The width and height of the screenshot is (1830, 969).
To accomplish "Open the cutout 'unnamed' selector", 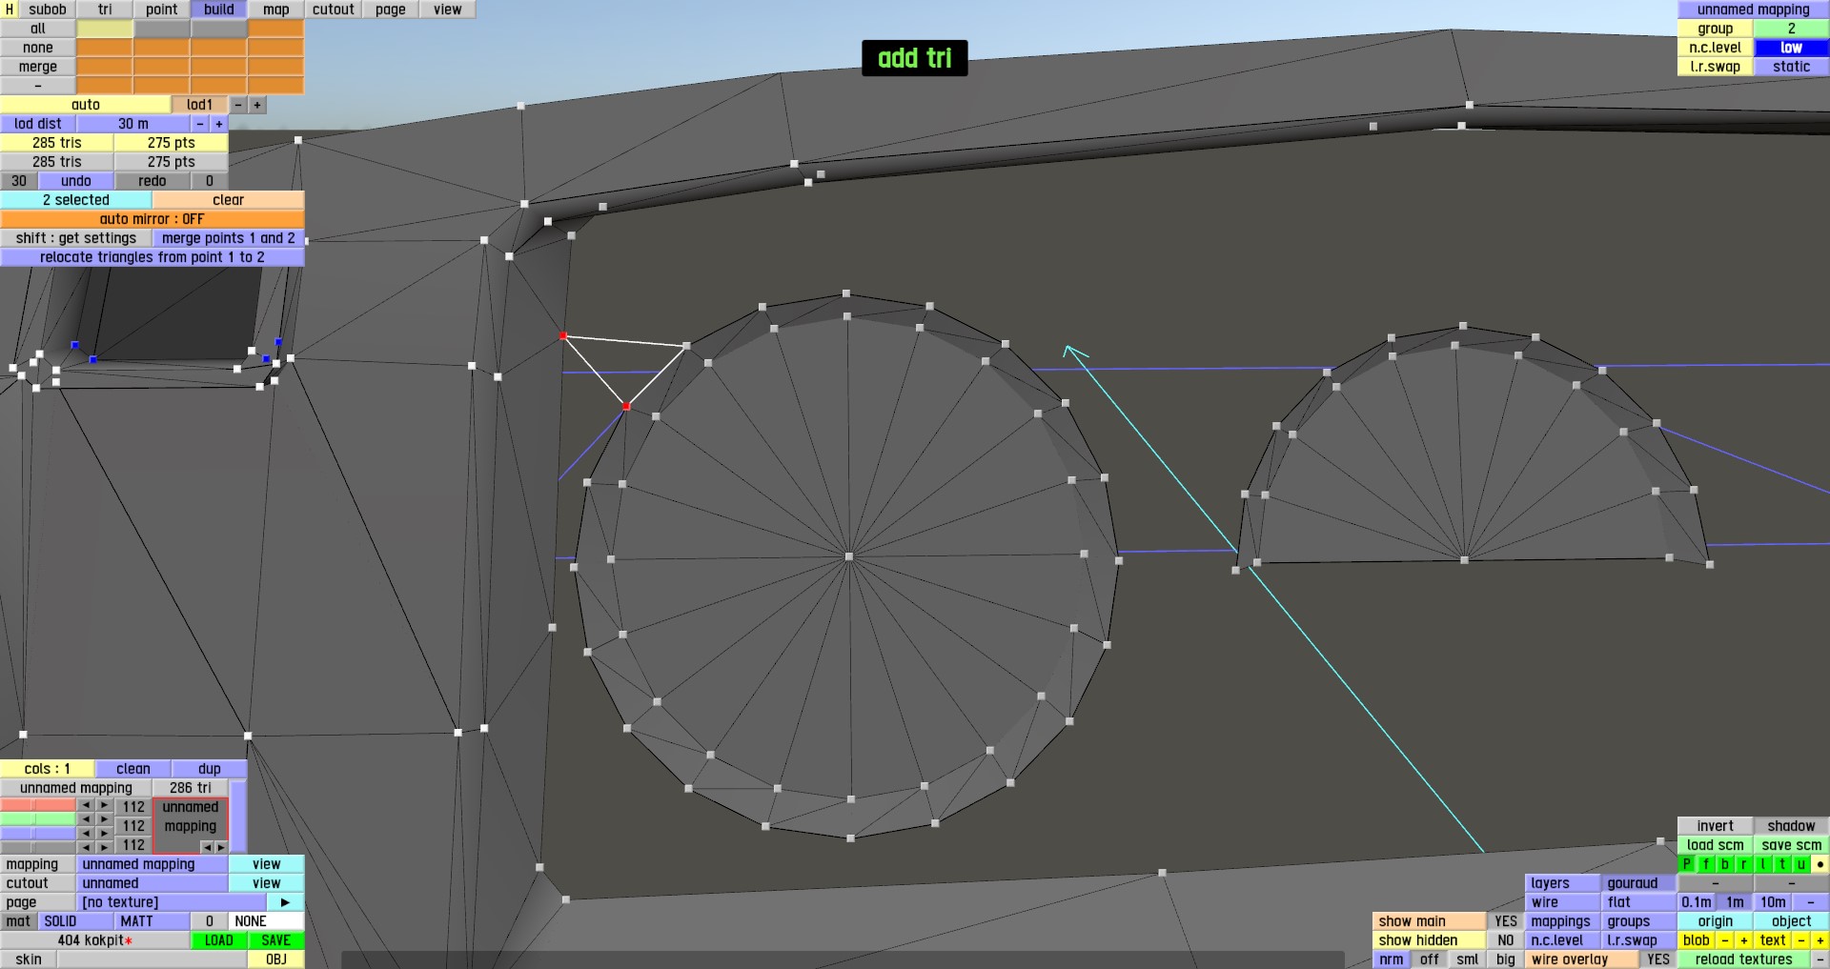I will pos(152,883).
